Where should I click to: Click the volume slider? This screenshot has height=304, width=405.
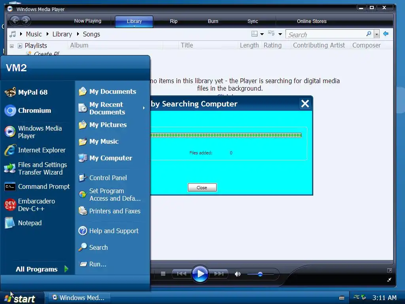(260, 274)
